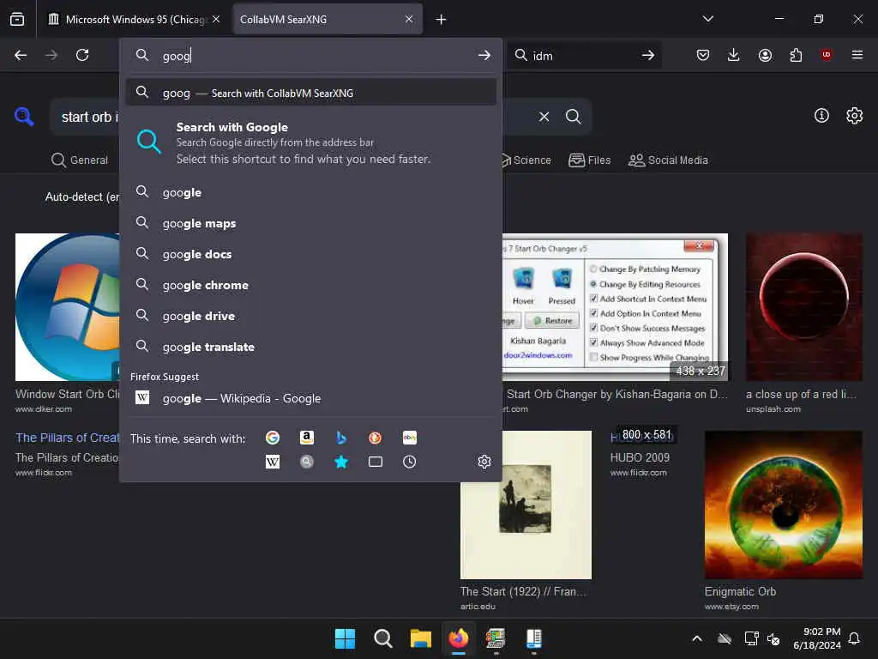
Task: Pick the 'google' suggestion
Action: [x=311, y=192]
